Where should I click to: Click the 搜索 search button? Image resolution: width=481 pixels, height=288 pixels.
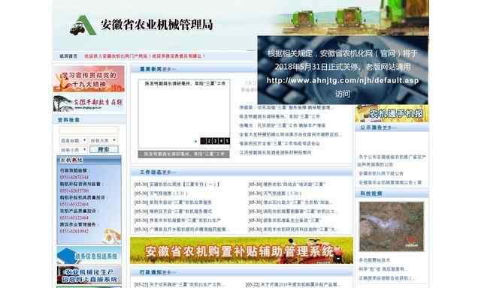click(104, 149)
